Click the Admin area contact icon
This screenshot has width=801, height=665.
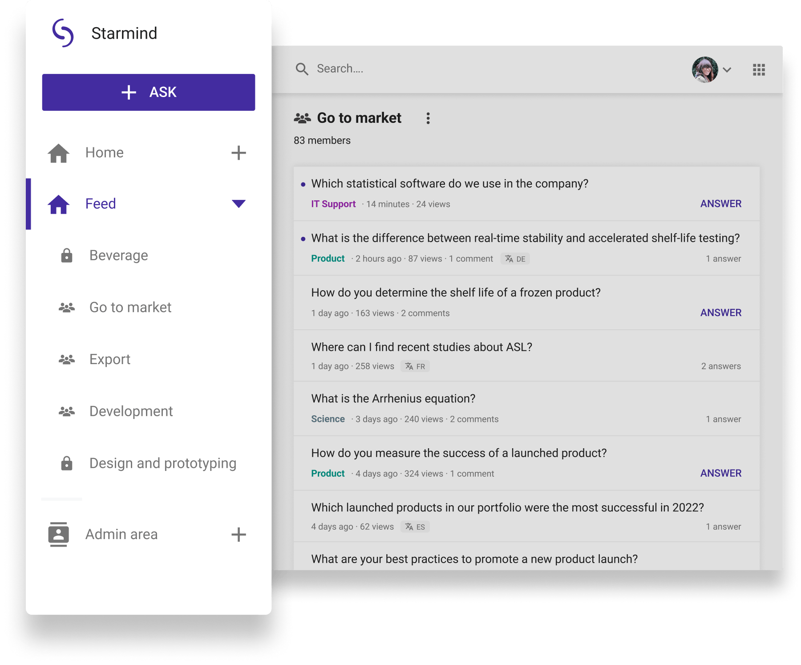click(58, 534)
